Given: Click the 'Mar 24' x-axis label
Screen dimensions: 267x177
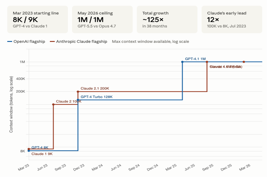Looking at the screenshot, I should pyautogui.click(x=97, y=167).
